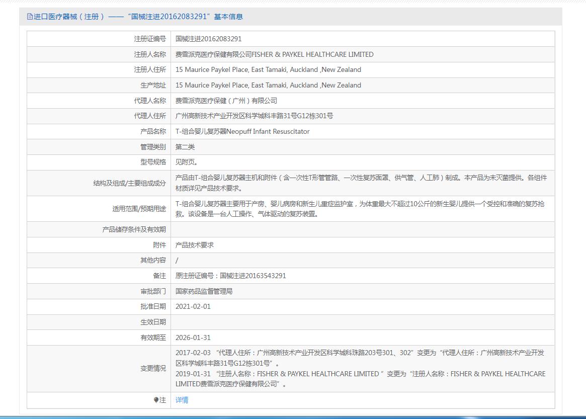Select the intended use description paragraph
586x419 pixels.
click(x=360, y=209)
